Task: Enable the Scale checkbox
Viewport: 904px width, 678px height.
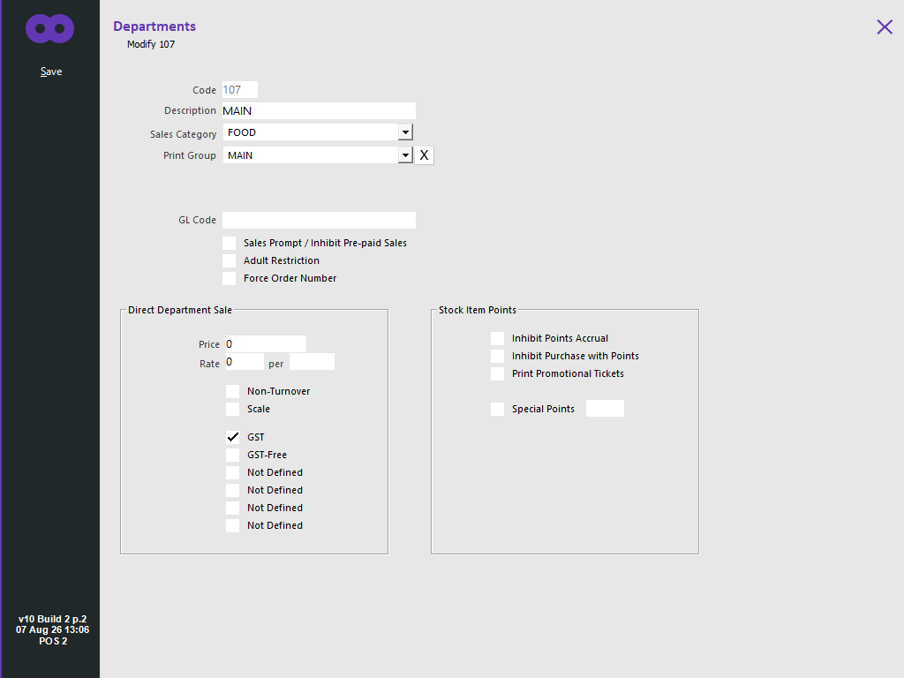Action: 232,409
